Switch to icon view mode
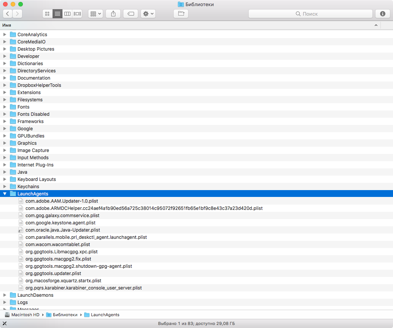 [x=47, y=14]
